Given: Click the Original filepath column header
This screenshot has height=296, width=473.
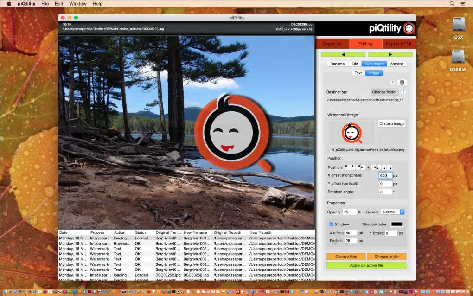Looking at the screenshot, I should [x=230, y=232].
